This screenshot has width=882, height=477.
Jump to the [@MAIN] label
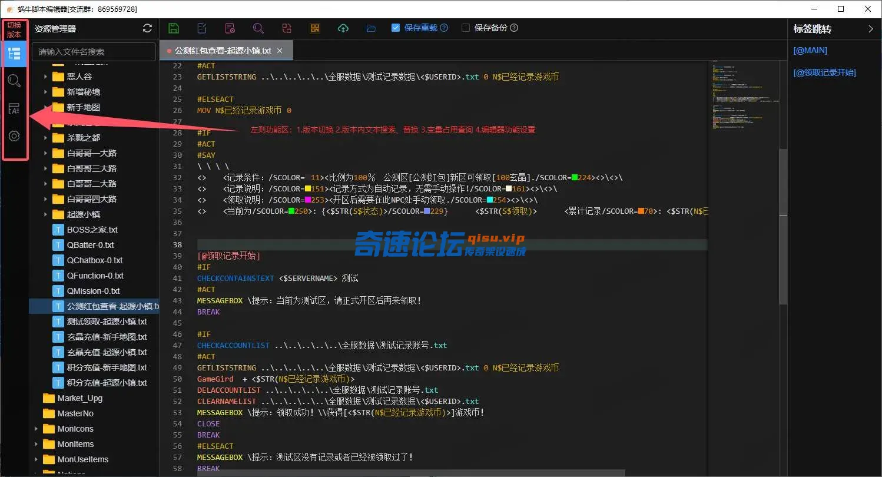click(810, 51)
